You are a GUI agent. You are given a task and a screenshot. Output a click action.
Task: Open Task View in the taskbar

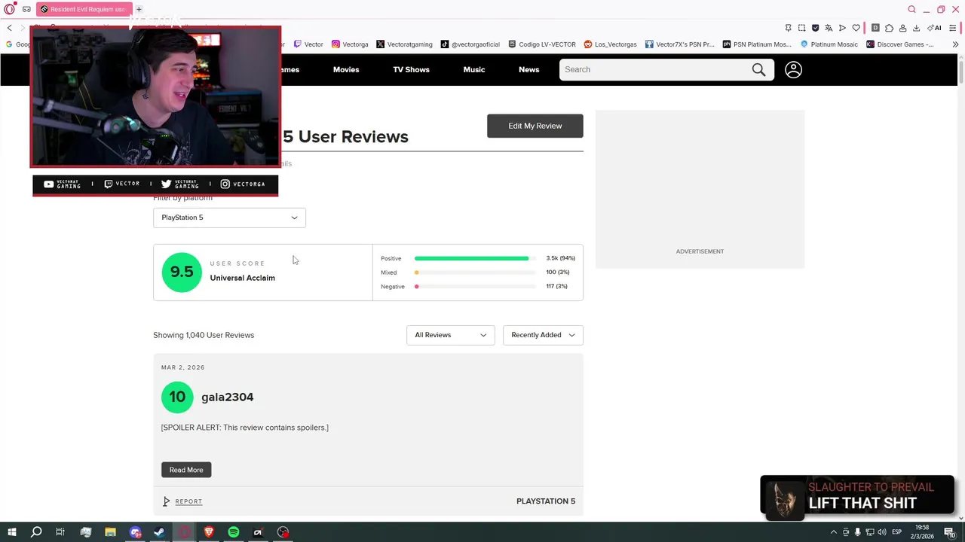pyautogui.click(x=60, y=532)
